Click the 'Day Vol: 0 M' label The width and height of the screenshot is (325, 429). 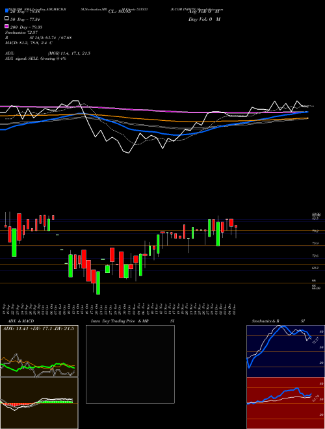coord(204,19)
